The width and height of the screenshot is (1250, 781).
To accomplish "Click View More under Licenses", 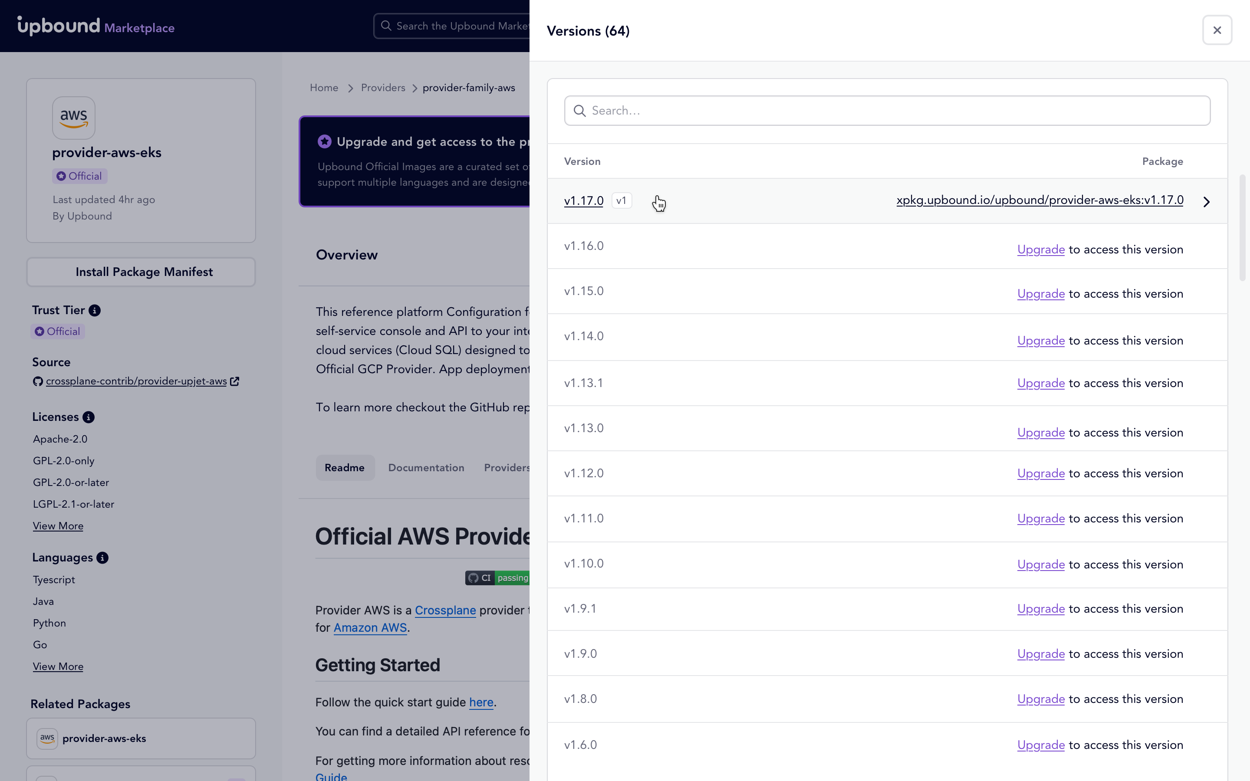I will pyautogui.click(x=58, y=526).
